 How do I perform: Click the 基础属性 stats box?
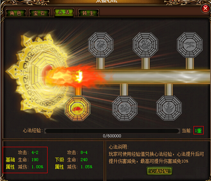point(25,160)
